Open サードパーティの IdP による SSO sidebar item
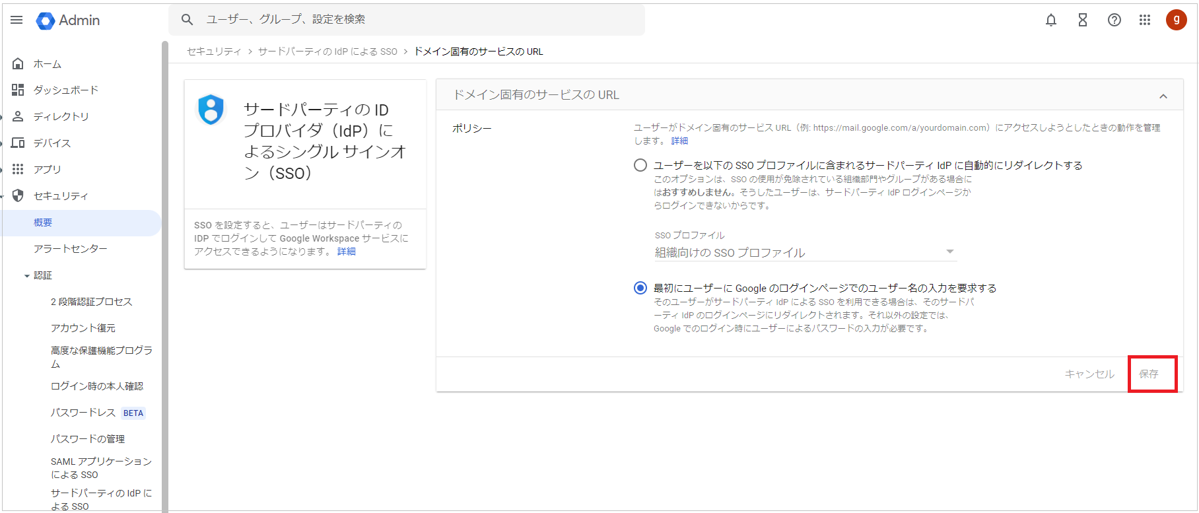This screenshot has height=513, width=1199. pyautogui.click(x=101, y=499)
